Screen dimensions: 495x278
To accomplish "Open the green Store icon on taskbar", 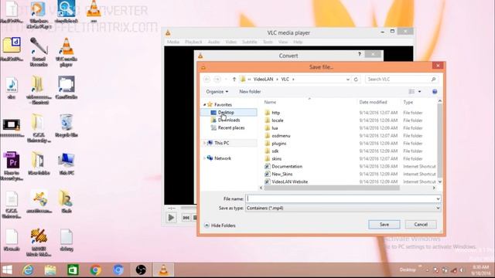I will tap(73, 270).
